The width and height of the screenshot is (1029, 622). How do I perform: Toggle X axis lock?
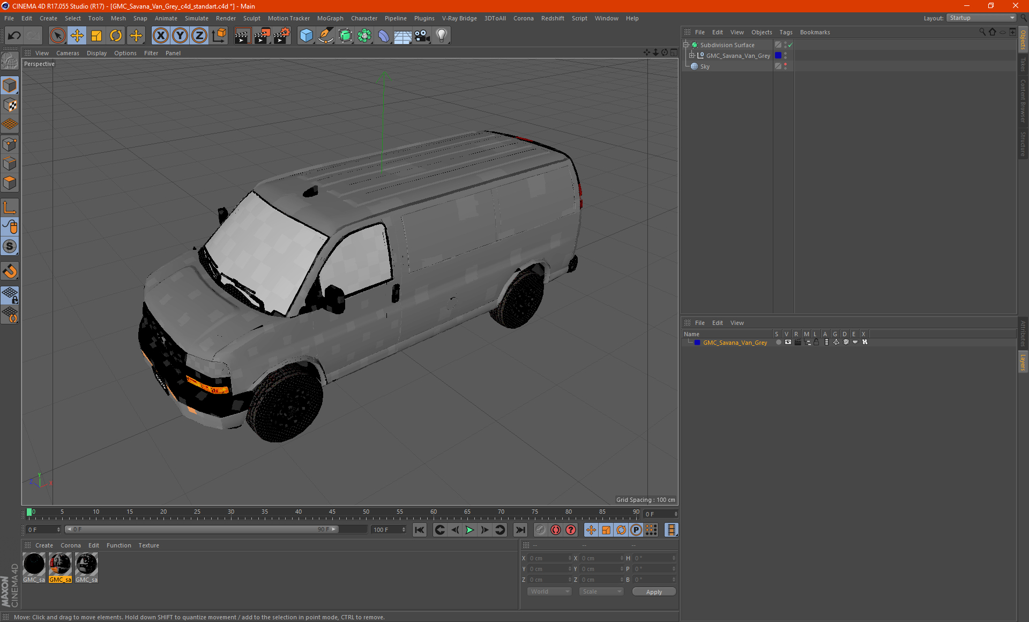coord(160,36)
